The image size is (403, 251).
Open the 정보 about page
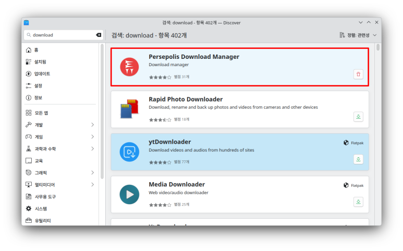pos(61,98)
